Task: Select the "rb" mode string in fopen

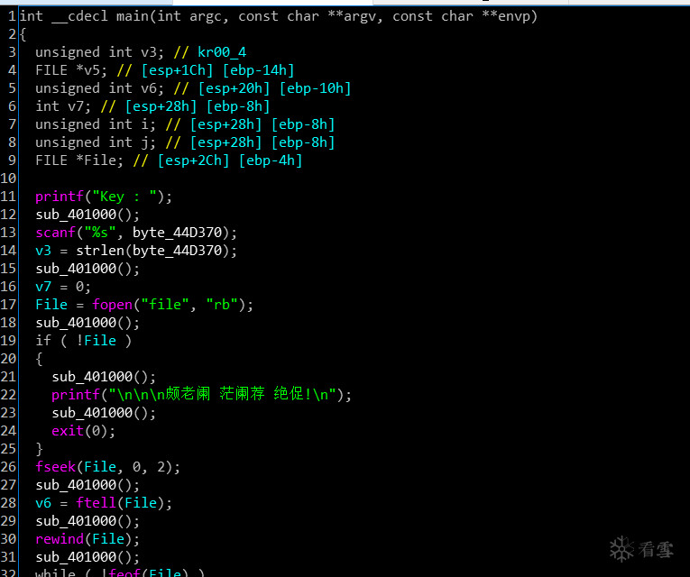Action: (222, 305)
